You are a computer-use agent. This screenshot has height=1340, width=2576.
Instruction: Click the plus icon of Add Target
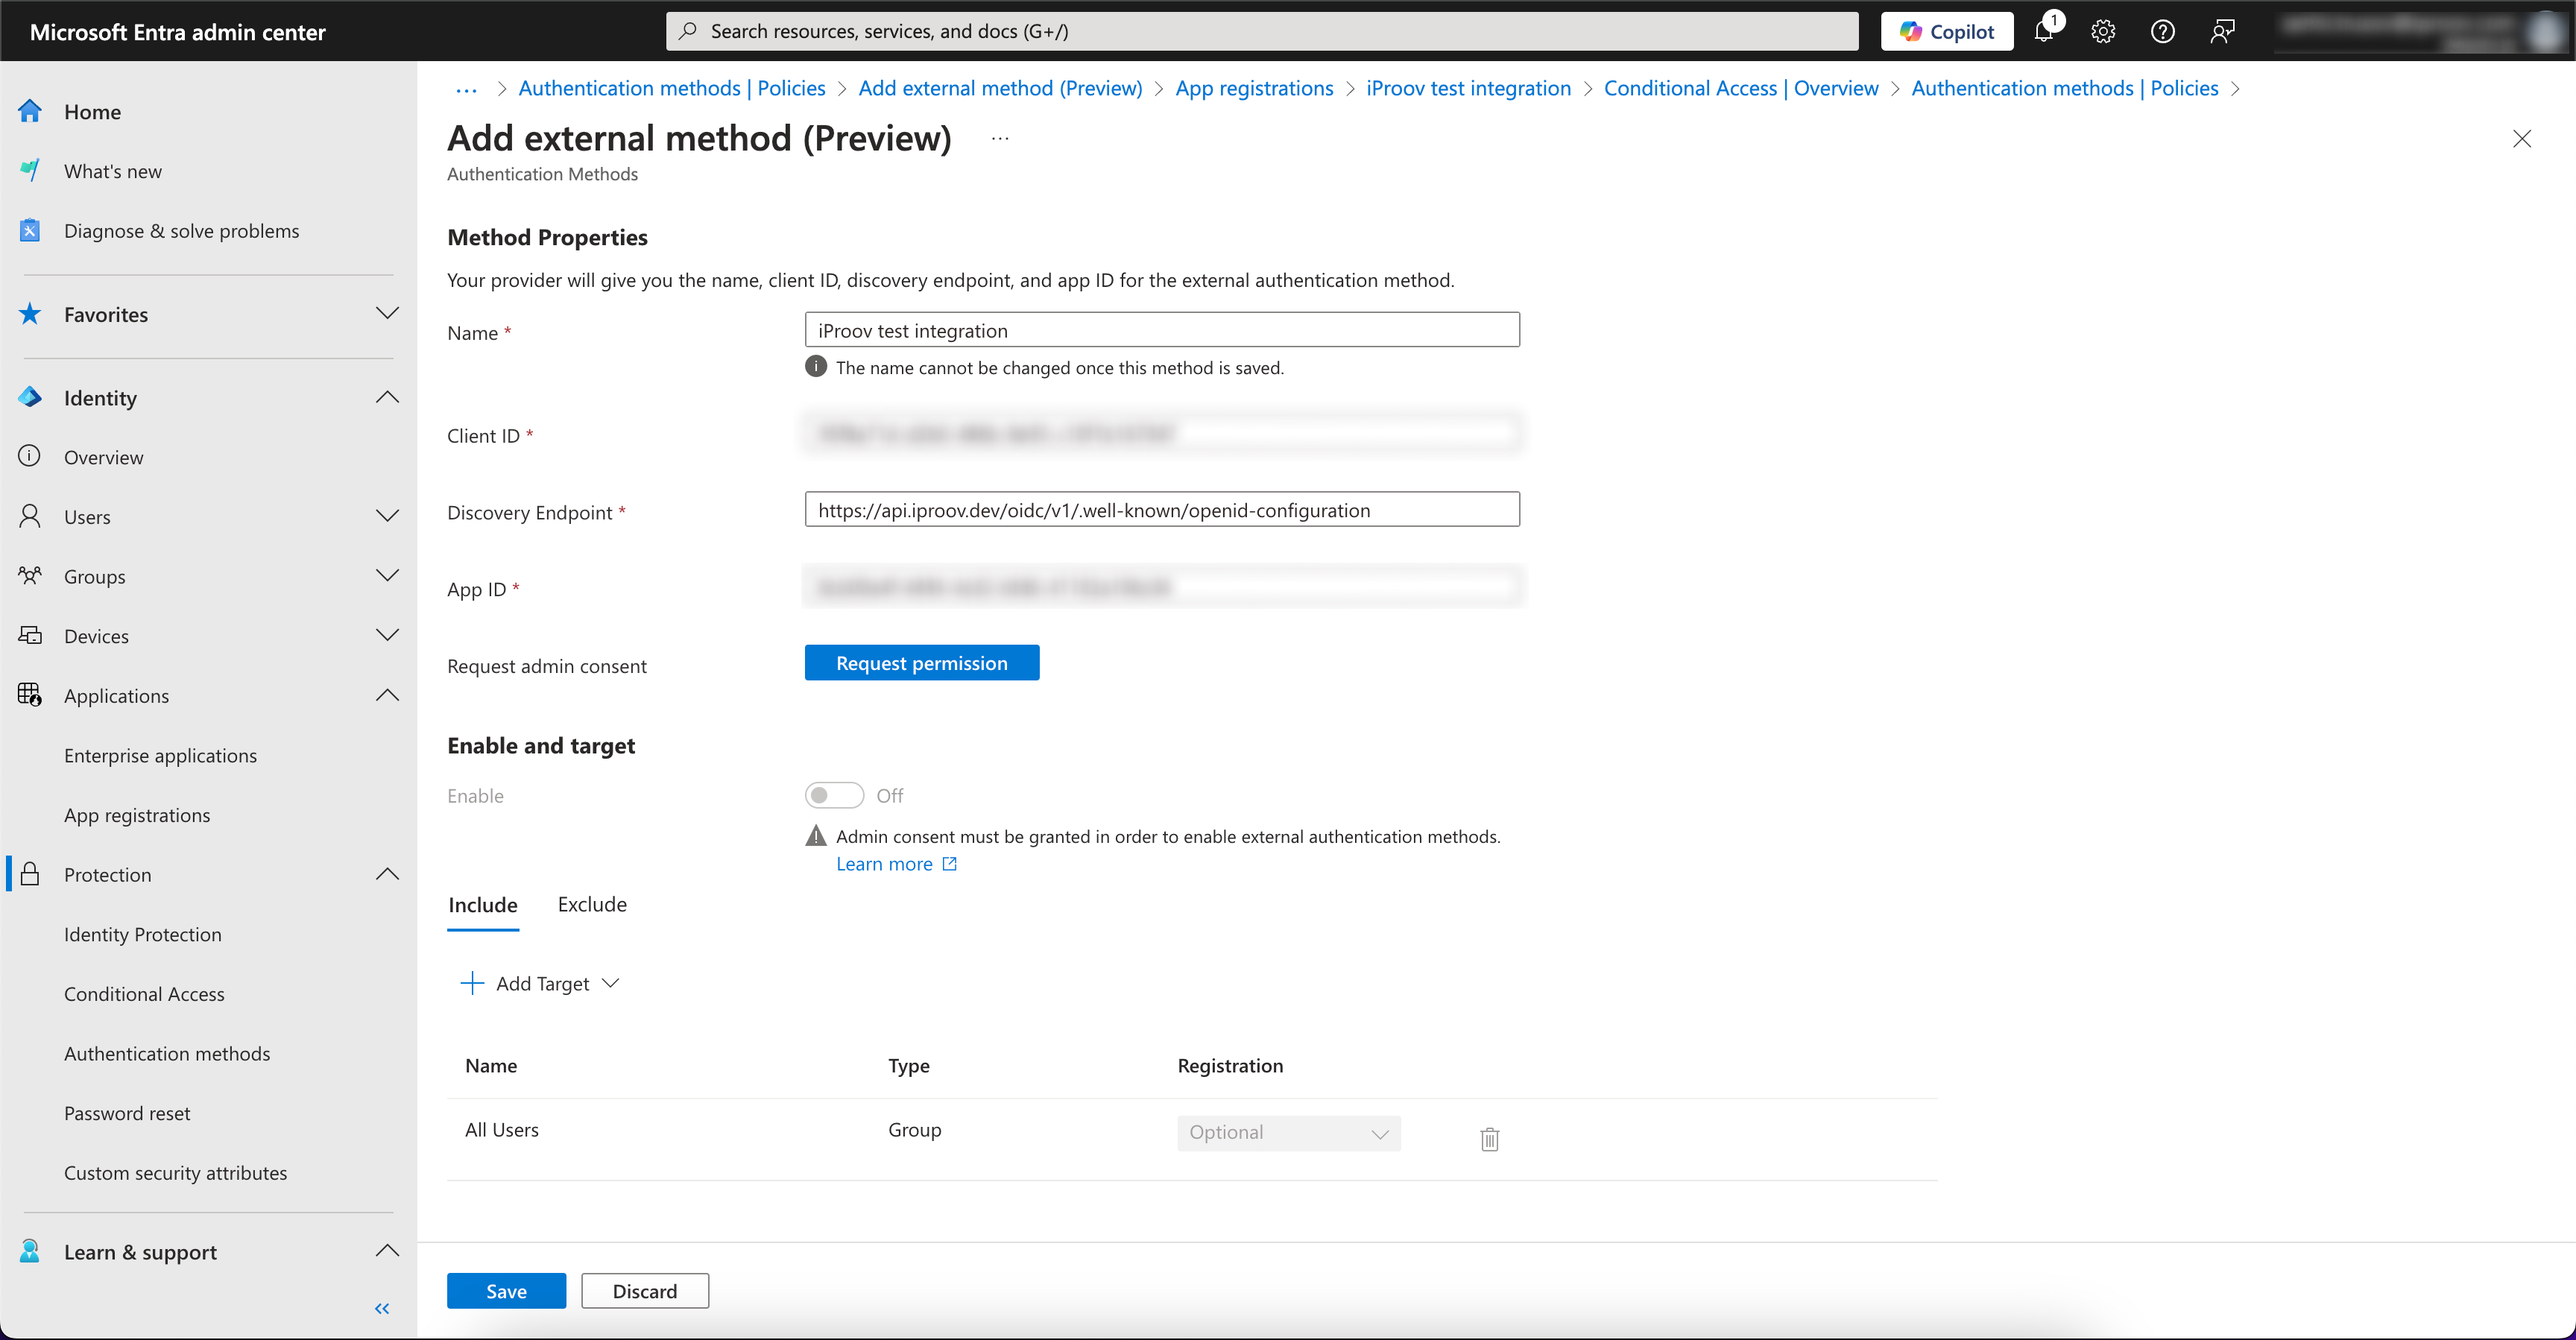point(472,983)
